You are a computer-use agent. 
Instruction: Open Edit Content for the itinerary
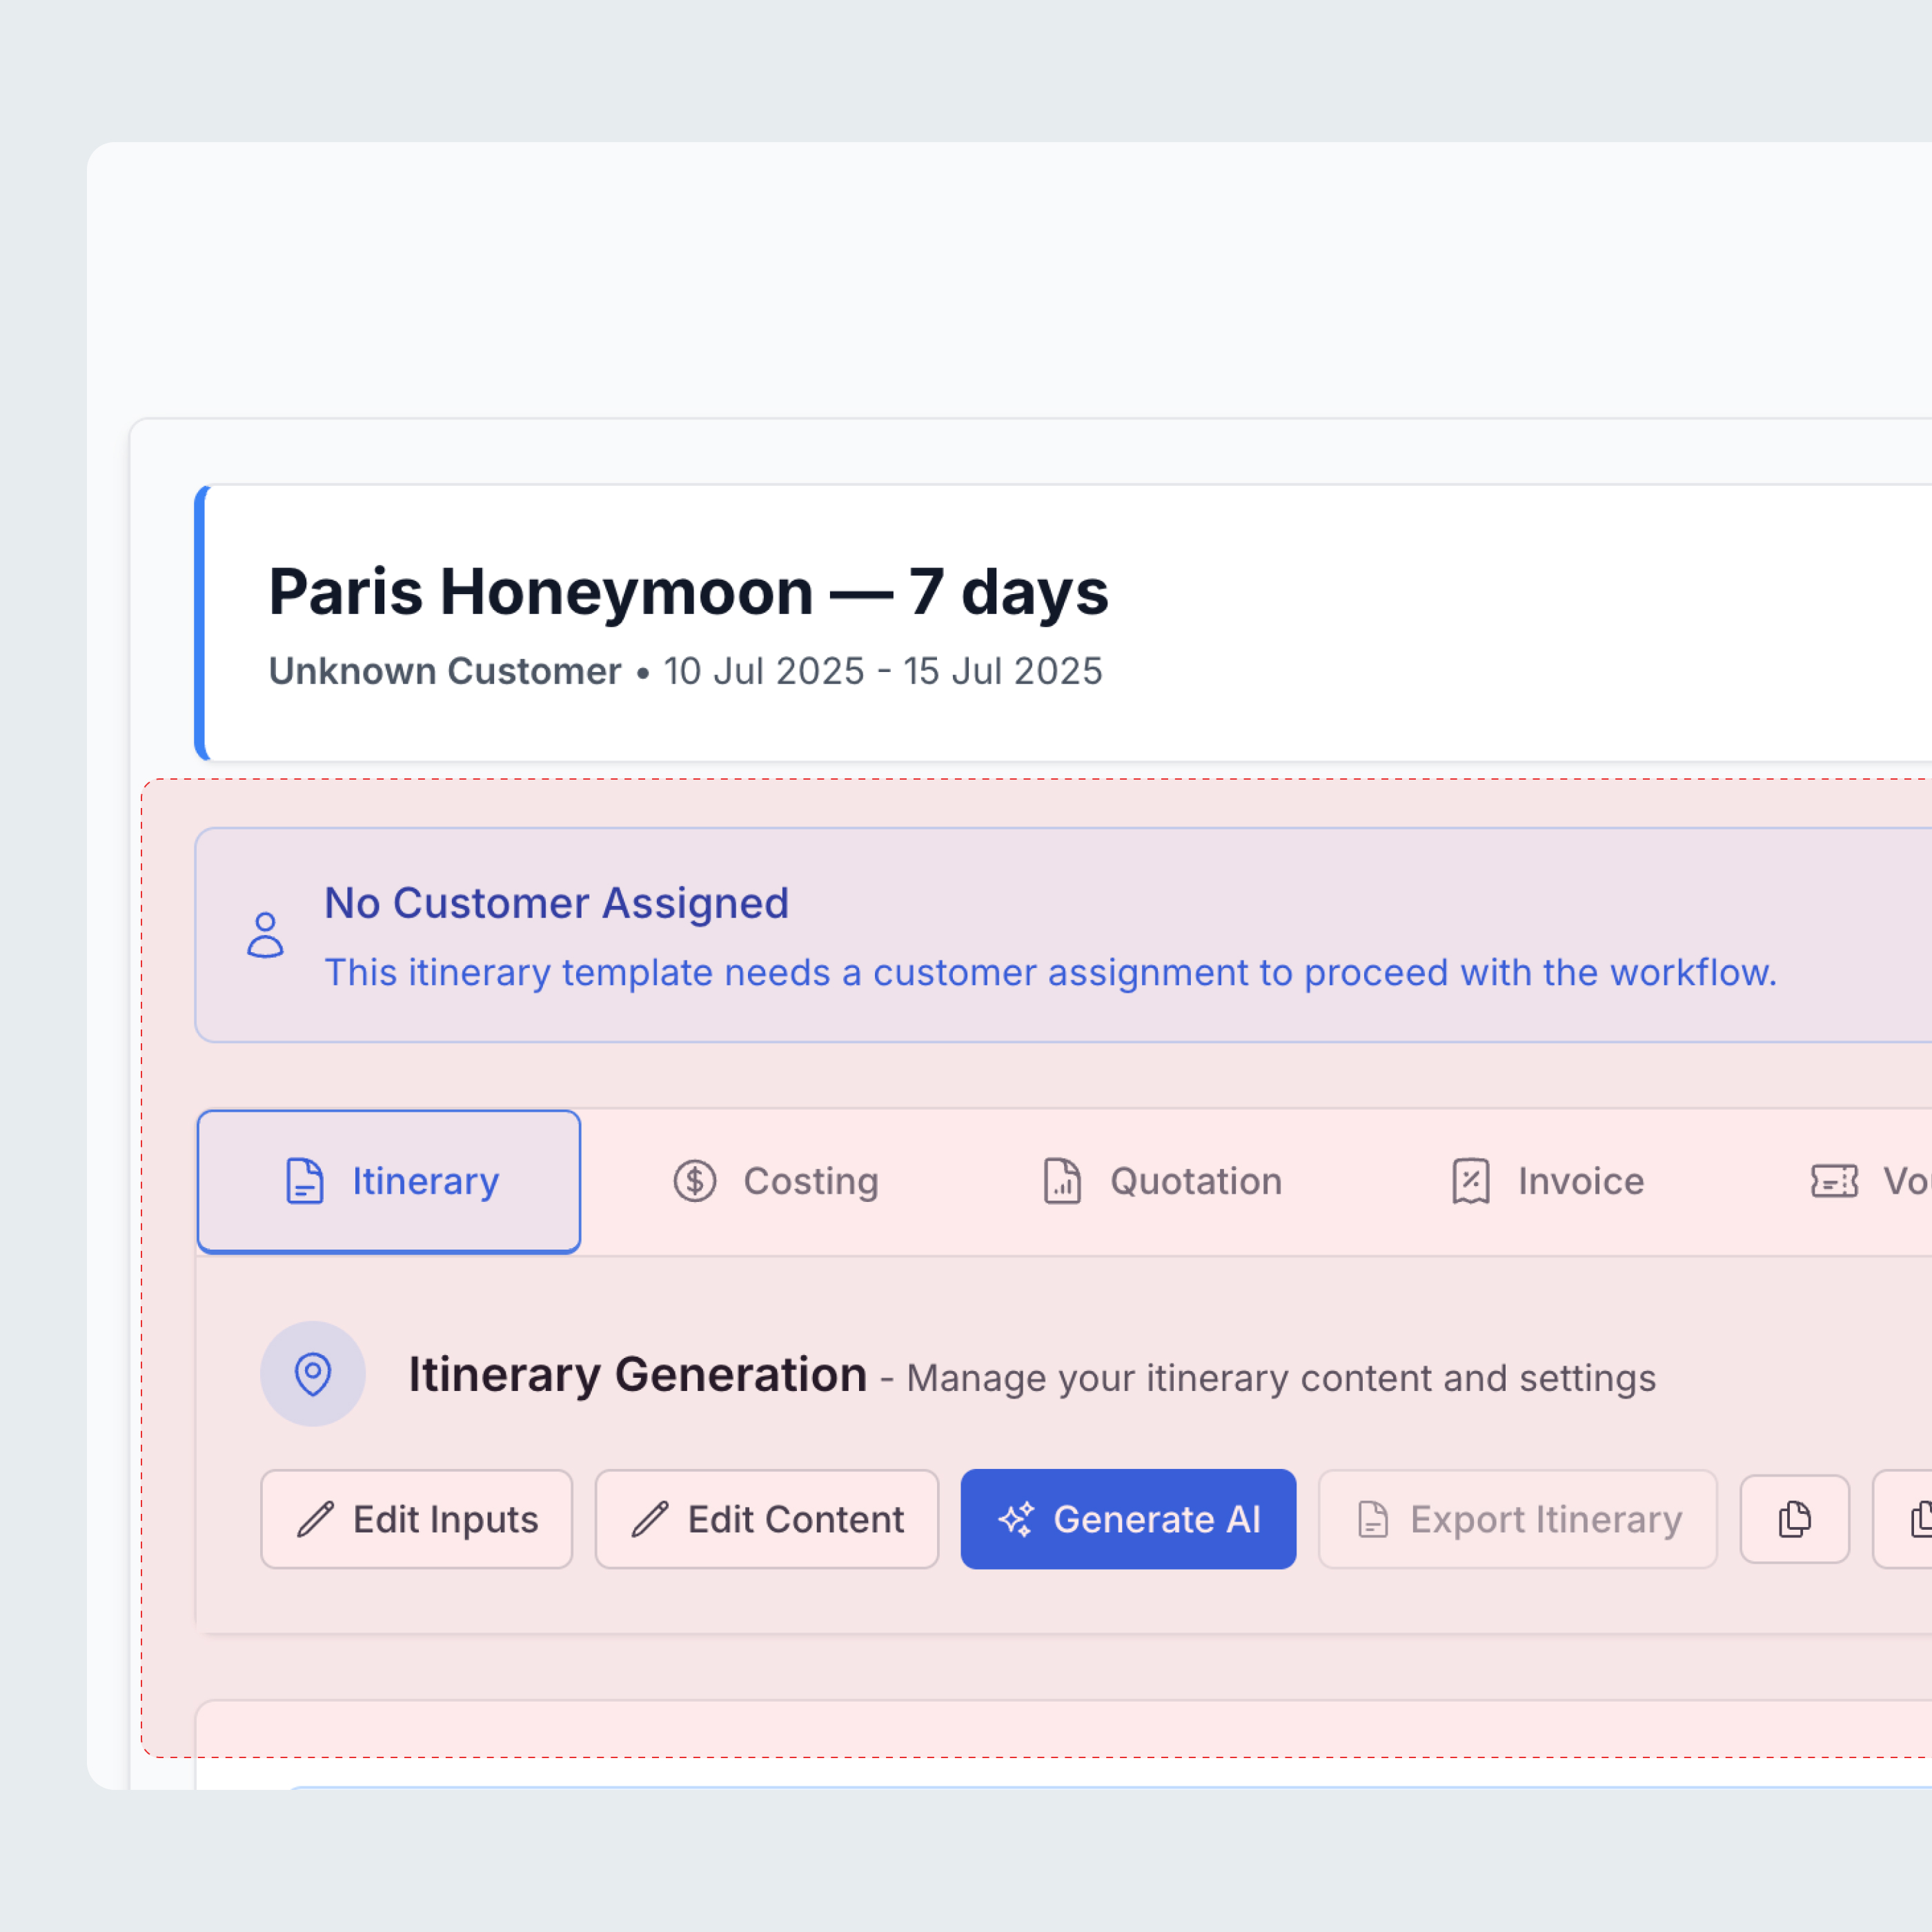[x=767, y=1519]
